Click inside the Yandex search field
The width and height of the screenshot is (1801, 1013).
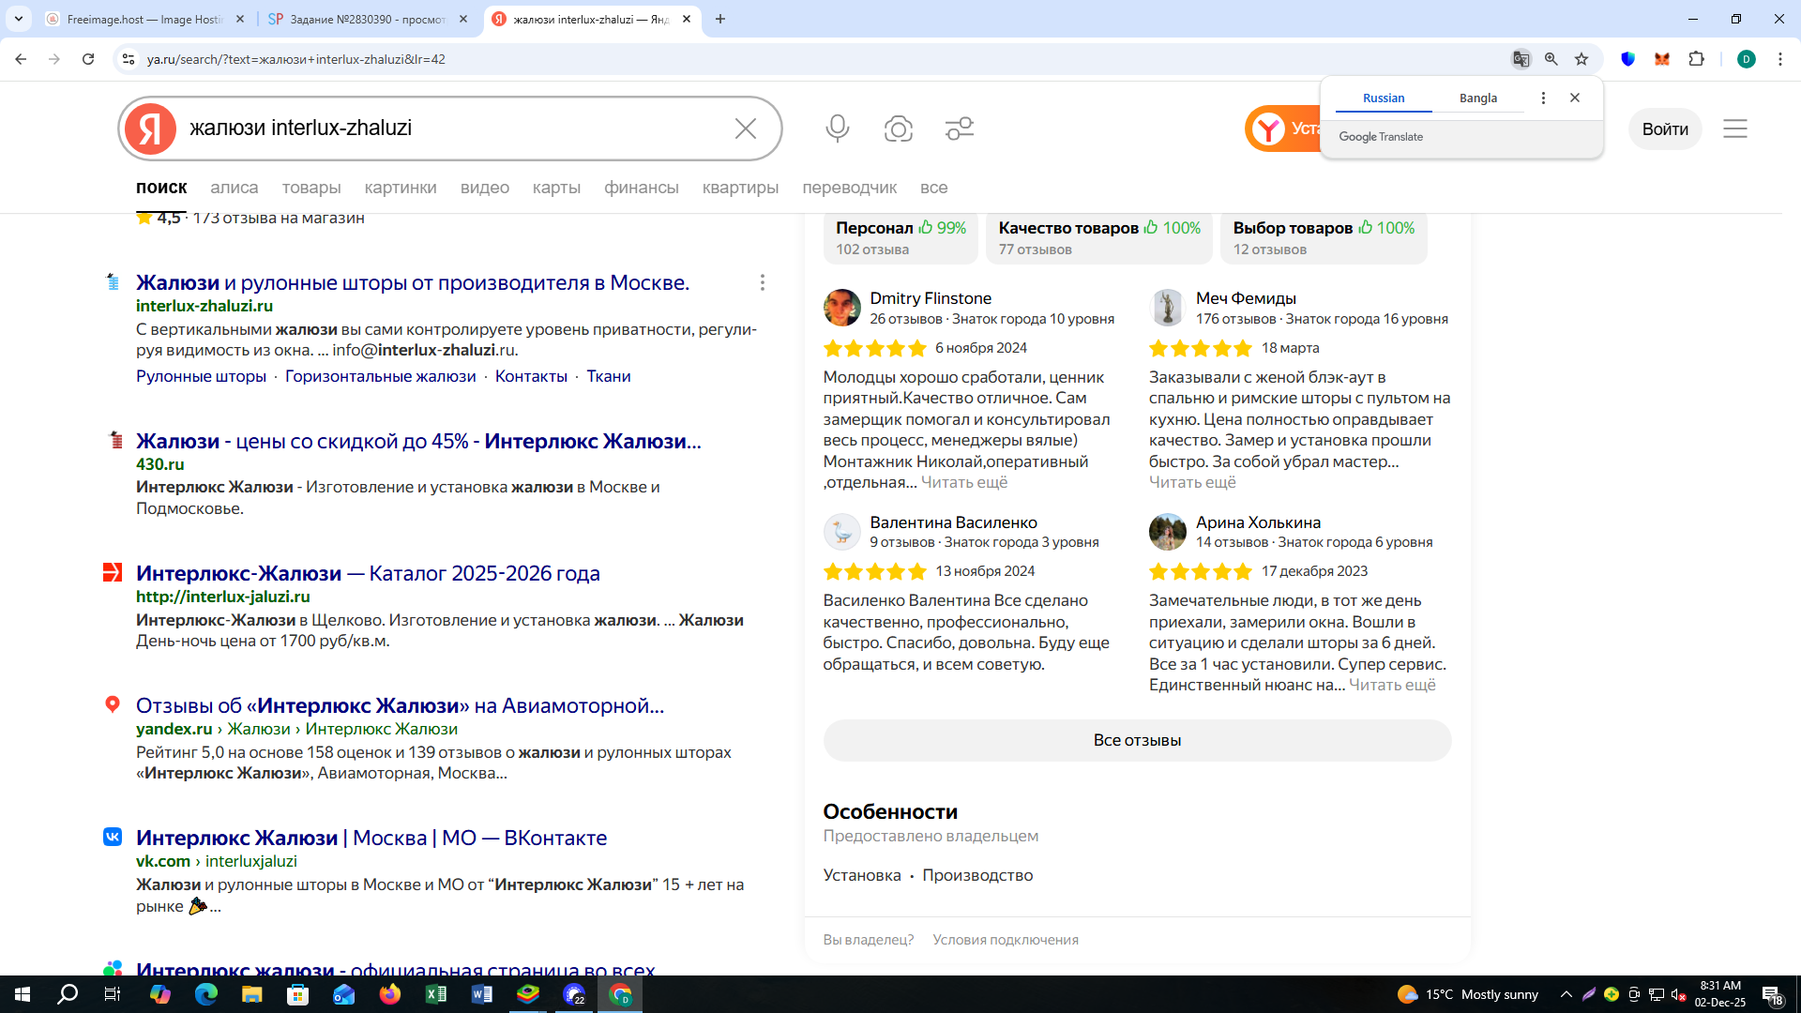coord(450,129)
